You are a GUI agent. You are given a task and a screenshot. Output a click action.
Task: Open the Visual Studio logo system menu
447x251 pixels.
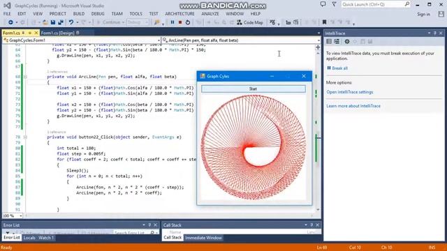coord(7,5)
